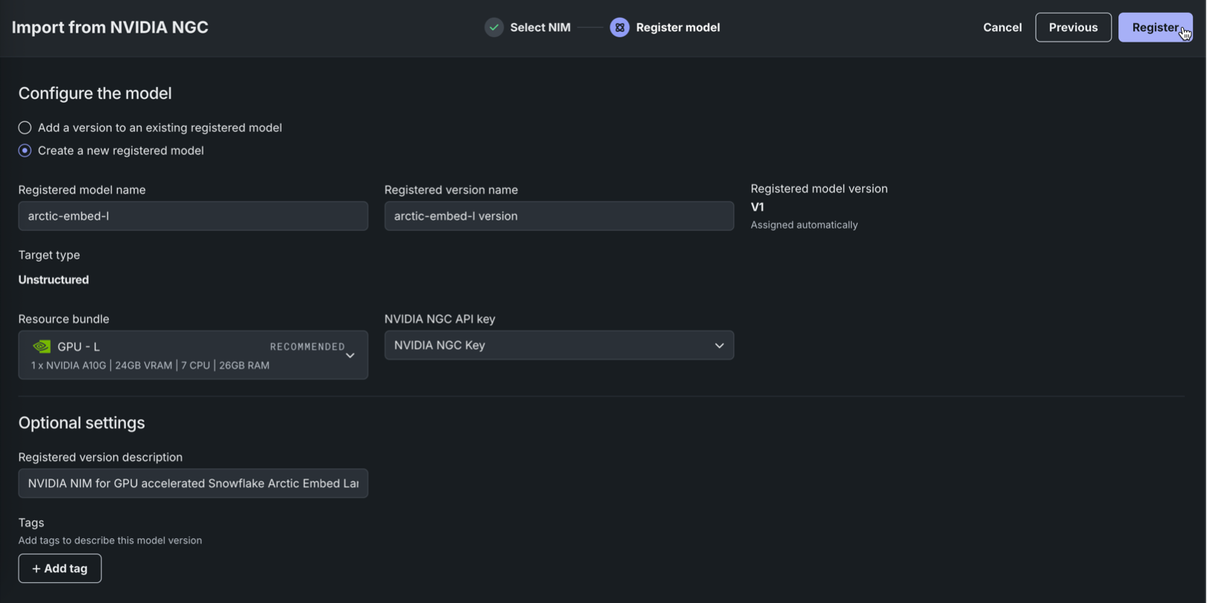Select 'Add a version to an existing registered model'
Screen dimensions: 1207x603
point(25,127)
